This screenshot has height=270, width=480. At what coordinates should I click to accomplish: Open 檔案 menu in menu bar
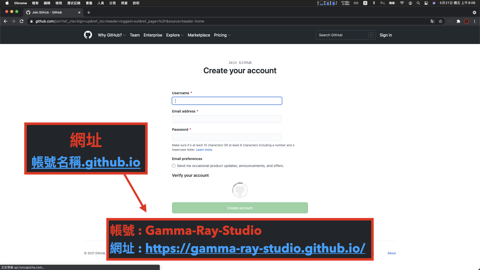pos(35,3)
